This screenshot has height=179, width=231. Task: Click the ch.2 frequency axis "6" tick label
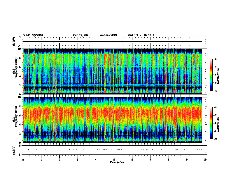(20, 116)
